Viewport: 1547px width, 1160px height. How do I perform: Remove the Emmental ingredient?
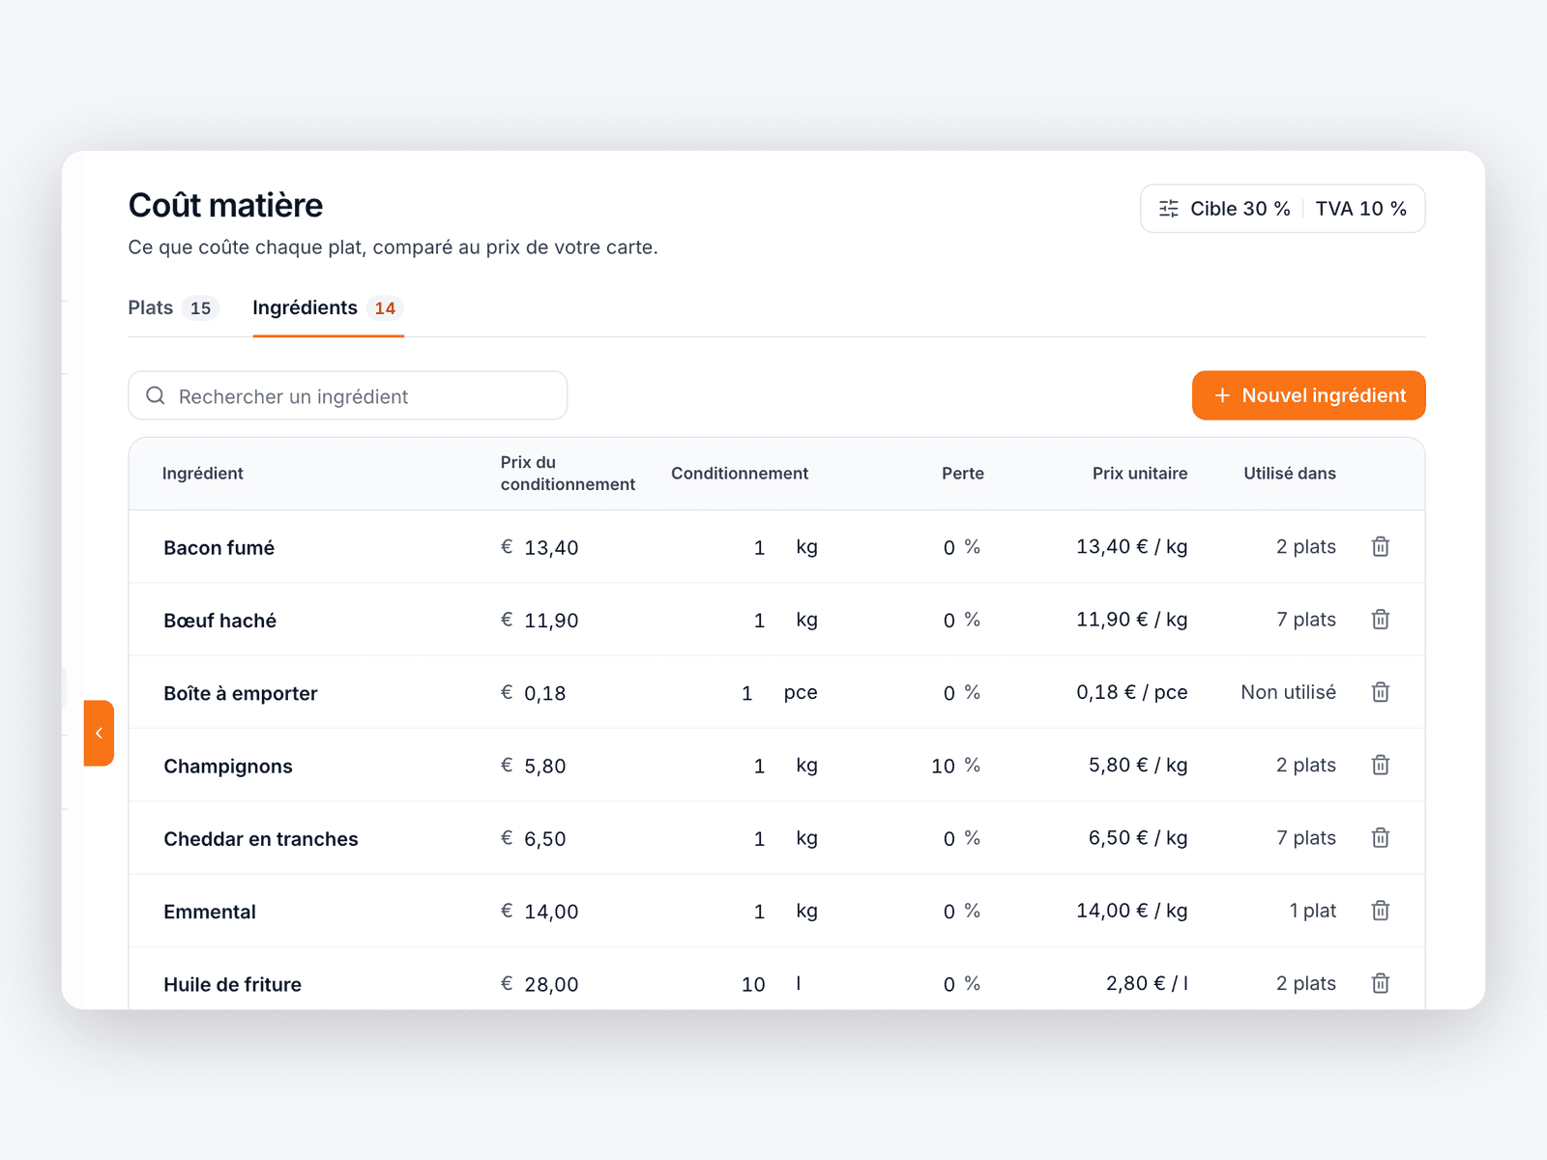pos(1381,911)
